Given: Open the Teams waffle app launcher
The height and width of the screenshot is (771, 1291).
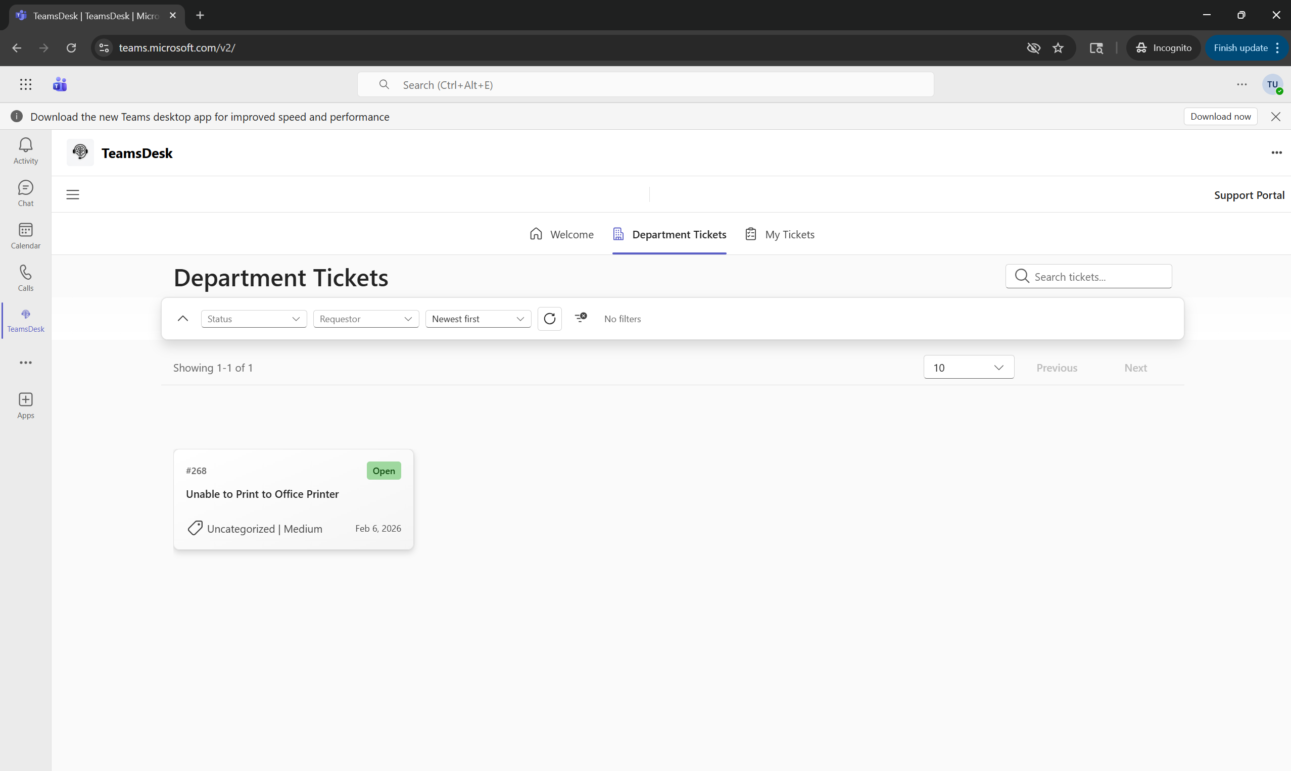Looking at the screenshot, I should tap(25, 84).
